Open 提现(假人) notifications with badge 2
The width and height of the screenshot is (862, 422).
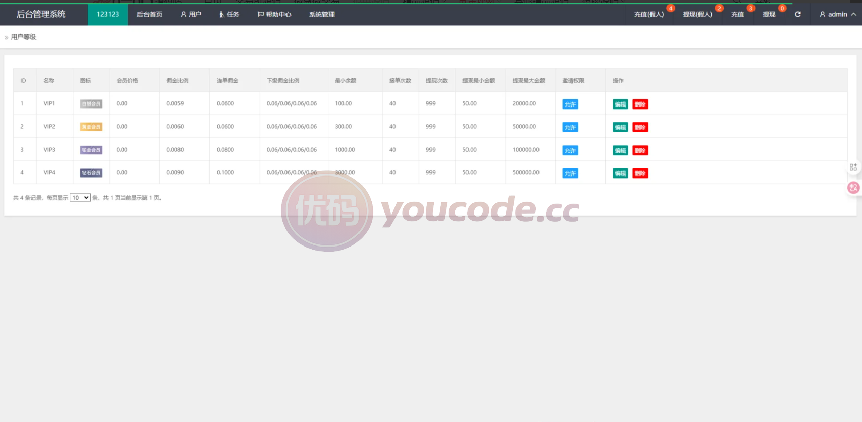pyautogui.click(x=697, y=14)
